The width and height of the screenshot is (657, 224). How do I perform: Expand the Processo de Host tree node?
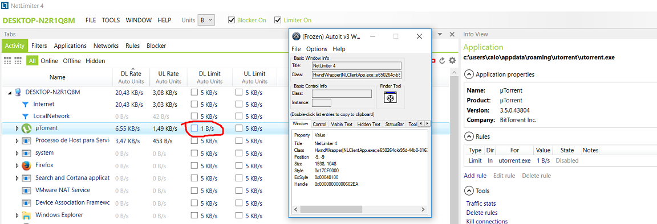[x=17, y=141]
